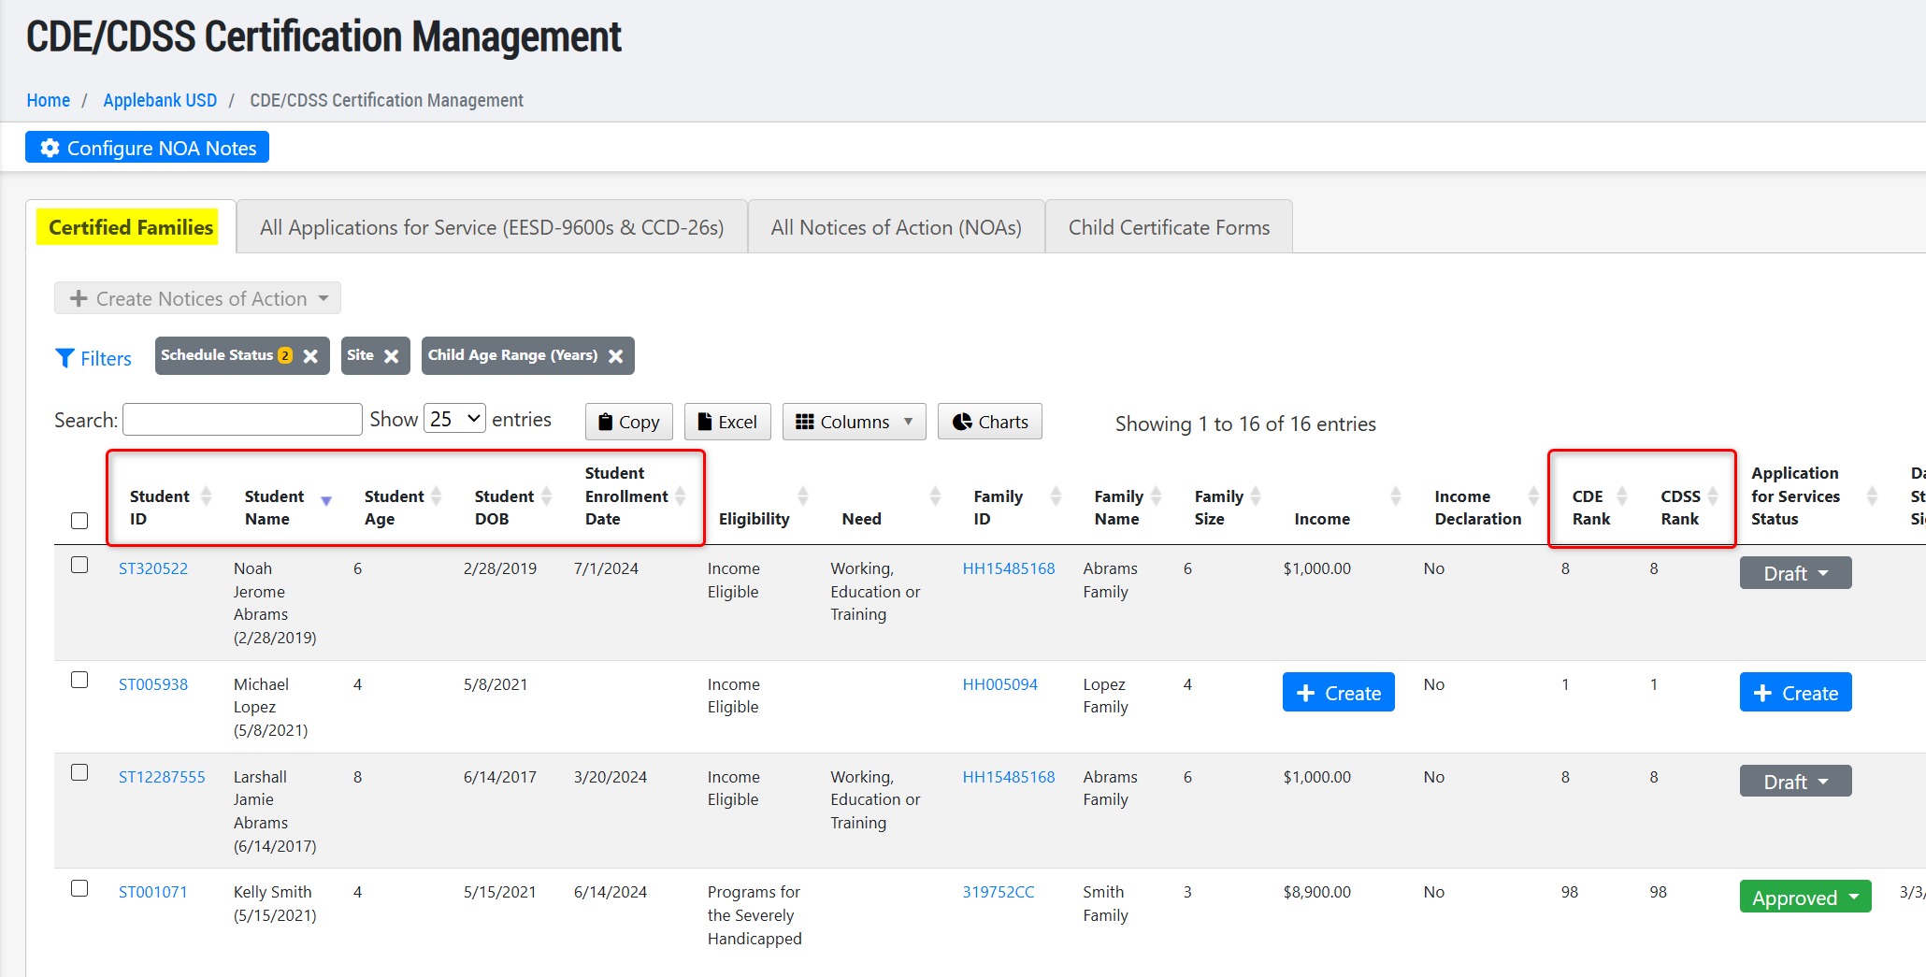Click 'Programs for the Severely Handicapped' cell
Image resolution: width=1926 pixels, height=977 pixels.
[x=755, y=915]
